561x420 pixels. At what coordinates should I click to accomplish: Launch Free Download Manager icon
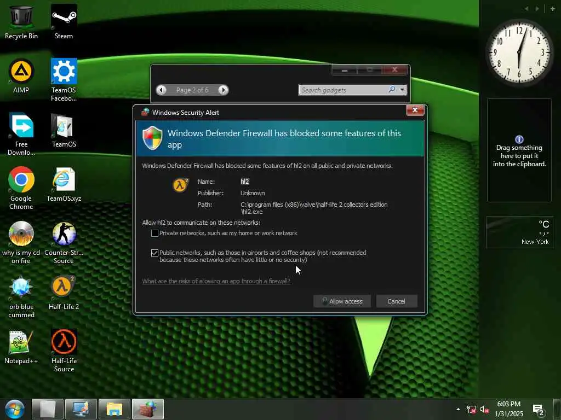(x=21, y=134)
